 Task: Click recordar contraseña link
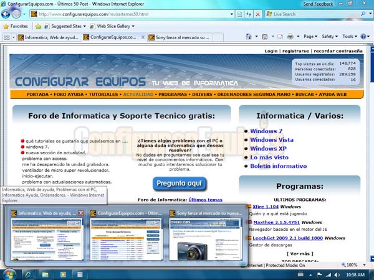tap(338, 51)
